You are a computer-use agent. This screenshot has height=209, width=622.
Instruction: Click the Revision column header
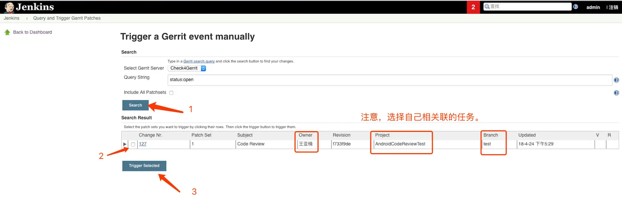[x=342, y=135]
